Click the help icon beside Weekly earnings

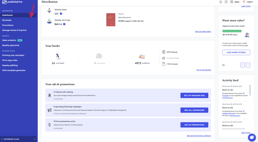click(64, 24)
